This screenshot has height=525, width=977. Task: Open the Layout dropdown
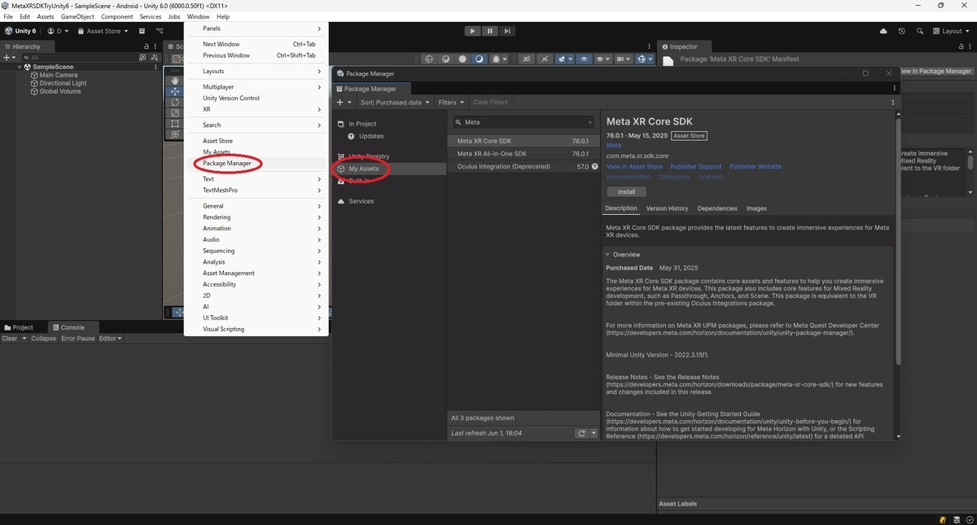(953, 30)
